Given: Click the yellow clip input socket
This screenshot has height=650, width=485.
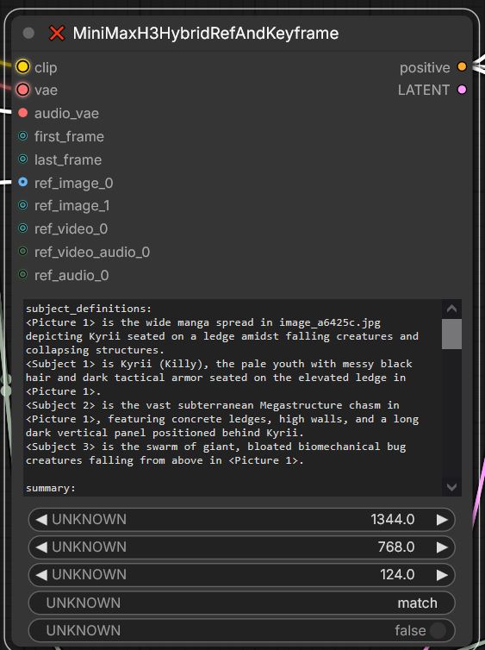Looking at the screenshot, I should (22, 66).
